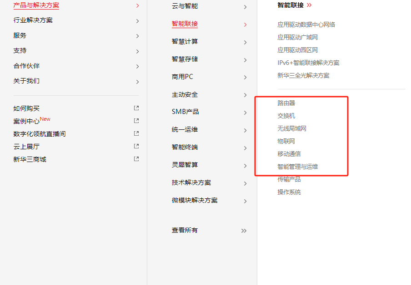This screenshot has height=285, width=411.
Task: Select 灵犀智算 submenu item
Action: [185, 165]
